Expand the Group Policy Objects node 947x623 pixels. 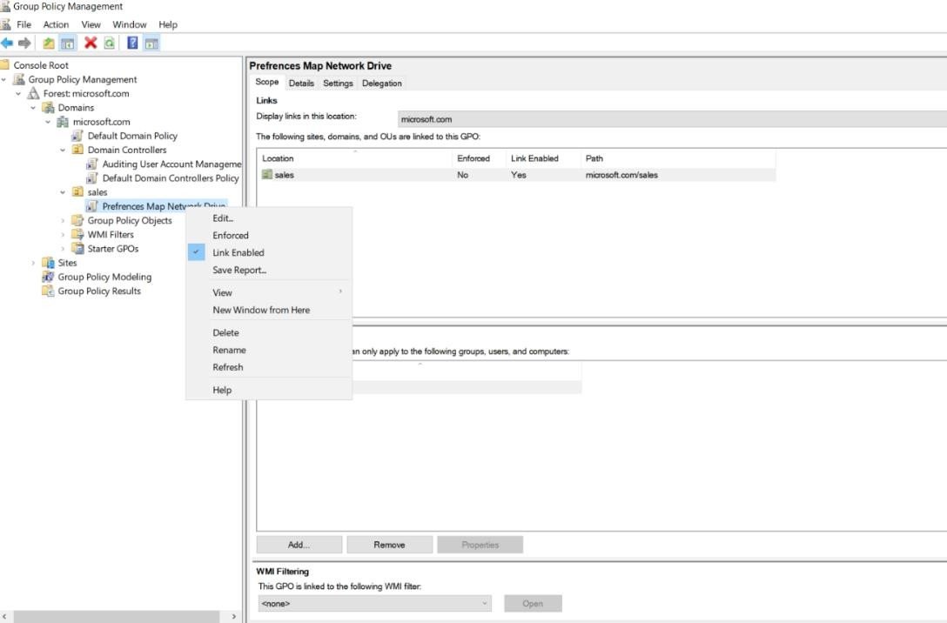pos(62,220)
